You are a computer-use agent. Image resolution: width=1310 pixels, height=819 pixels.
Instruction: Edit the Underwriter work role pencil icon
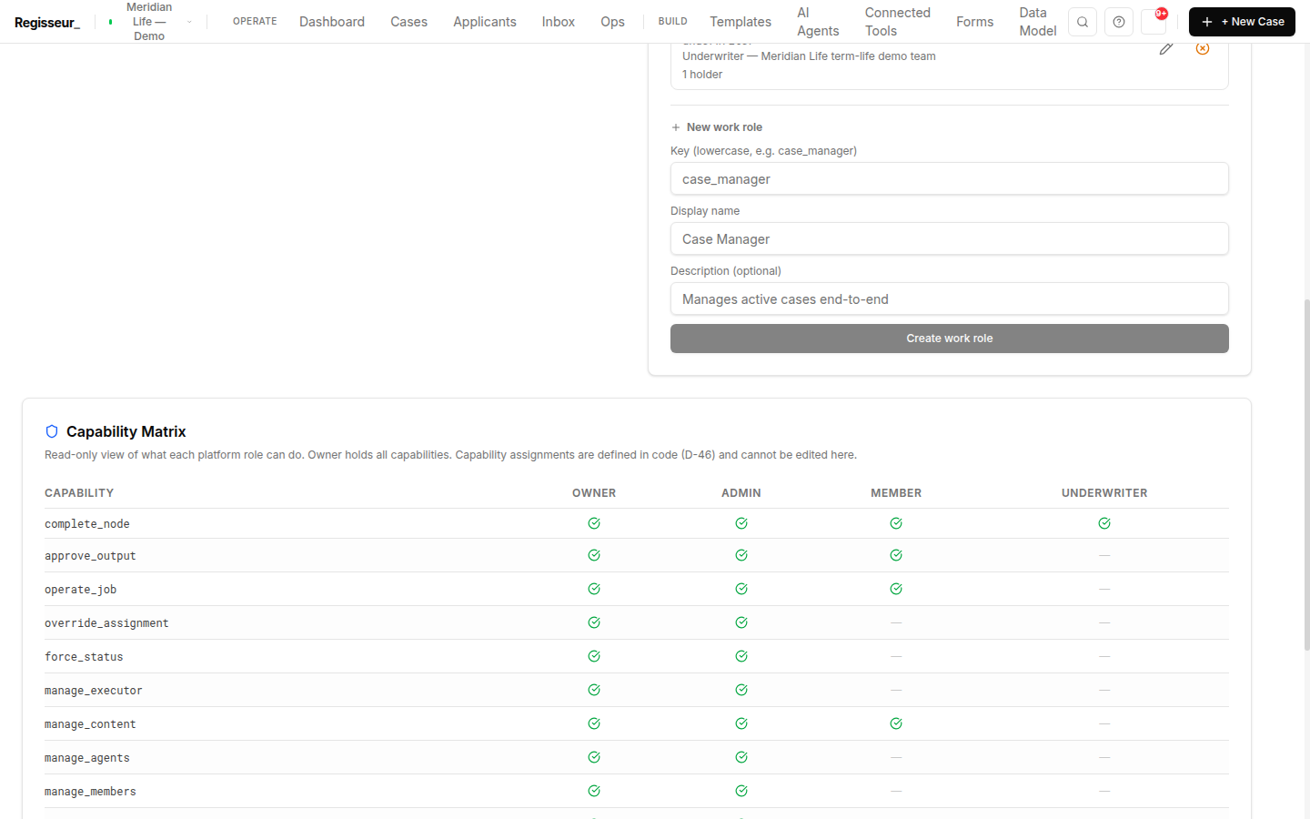[x=1166, y=48]
